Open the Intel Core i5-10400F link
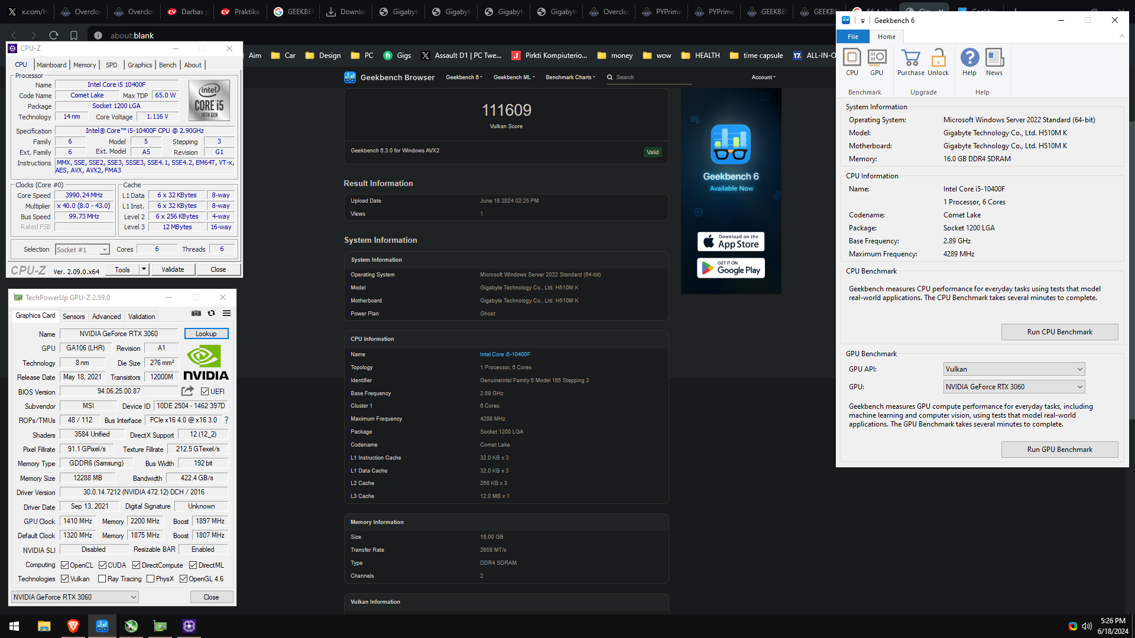Screen dimensions: 1135x638 505,354
